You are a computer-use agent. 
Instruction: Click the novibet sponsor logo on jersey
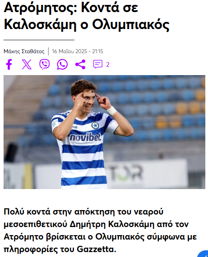[85, 137]
